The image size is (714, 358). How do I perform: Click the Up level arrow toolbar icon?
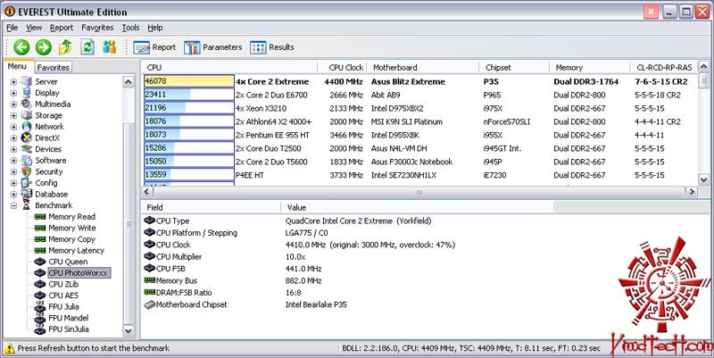coord(65,47)
